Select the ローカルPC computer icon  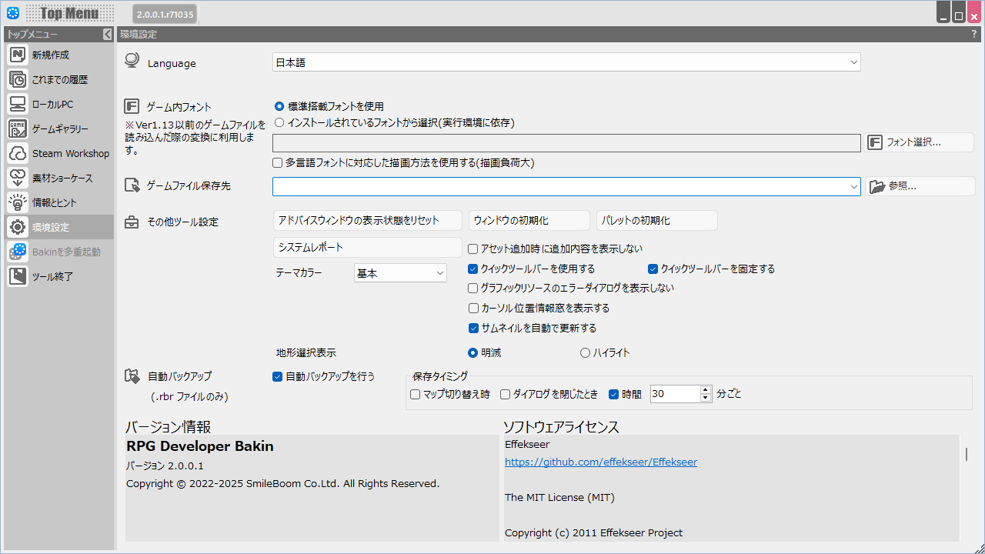[18, 104]
